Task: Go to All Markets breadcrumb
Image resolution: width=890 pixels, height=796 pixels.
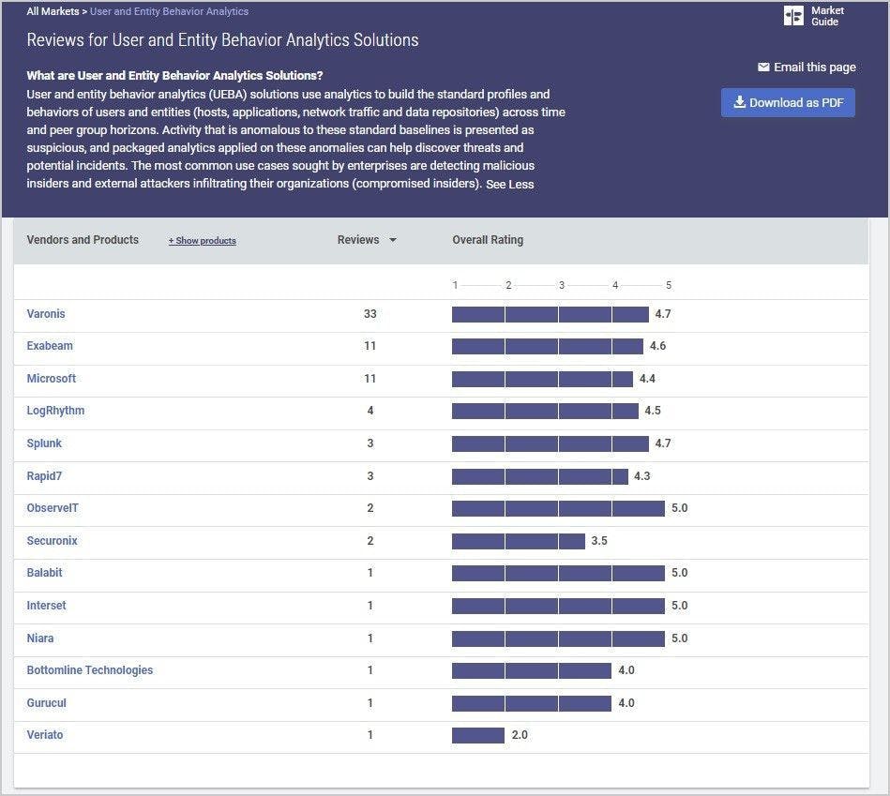Action: pyautogui.click(x=53, y=11)
